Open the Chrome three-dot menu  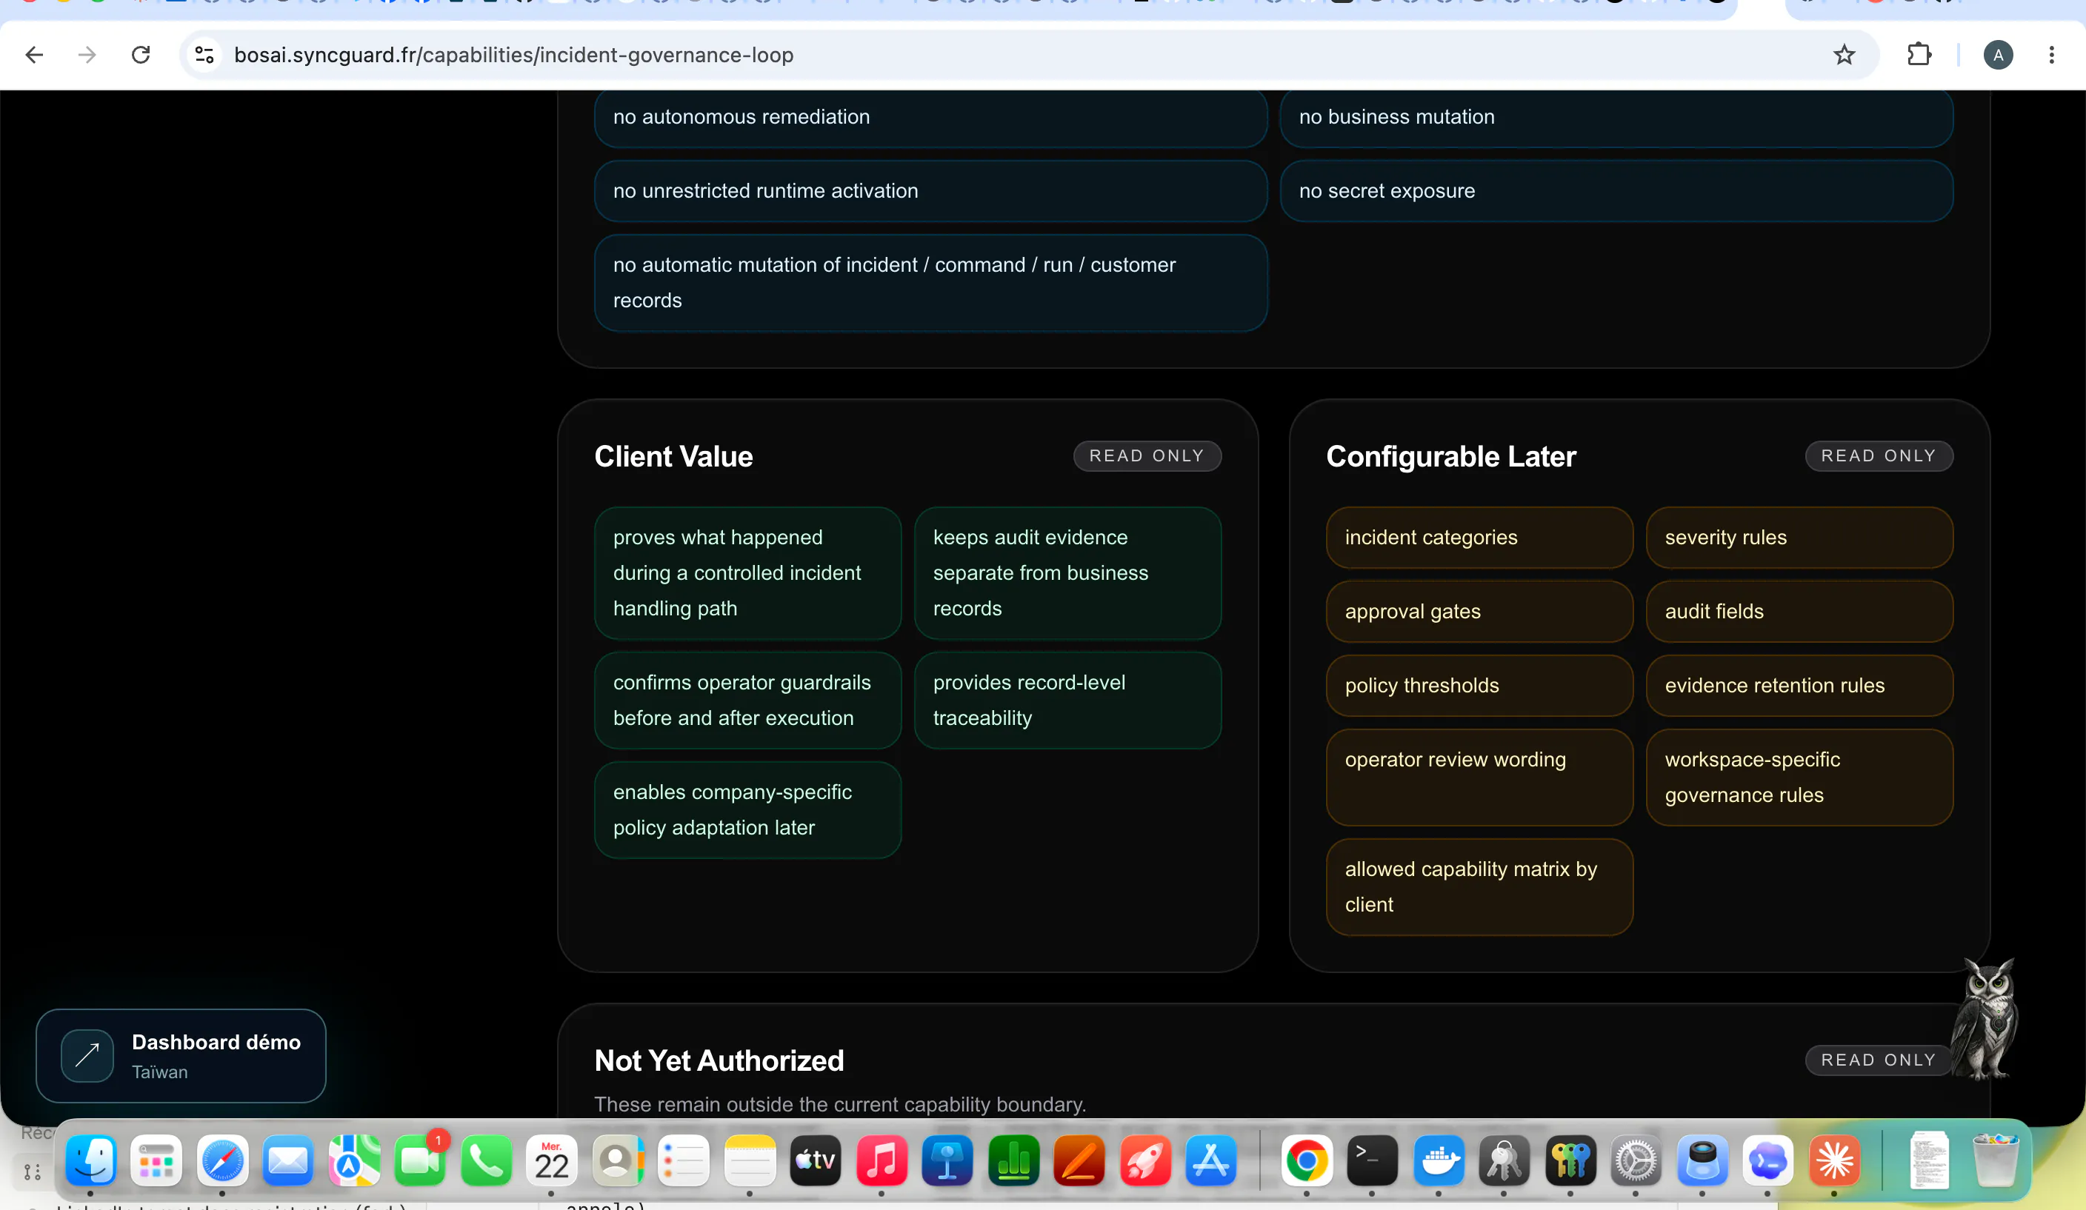click(2051, 55)
